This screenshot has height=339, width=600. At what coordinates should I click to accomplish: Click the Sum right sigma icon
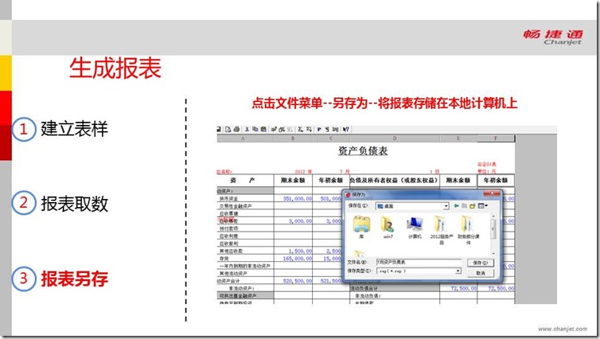pos(309,130)
